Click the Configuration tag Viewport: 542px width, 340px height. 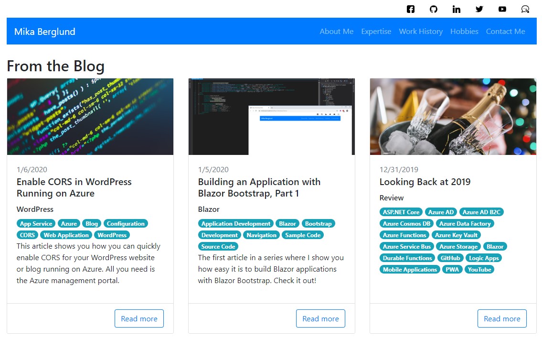pyautogui.click(x=126, y=224)
